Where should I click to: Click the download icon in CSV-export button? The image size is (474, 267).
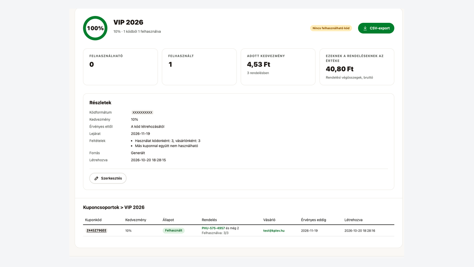pyautogui.click(x=365, y=28)
